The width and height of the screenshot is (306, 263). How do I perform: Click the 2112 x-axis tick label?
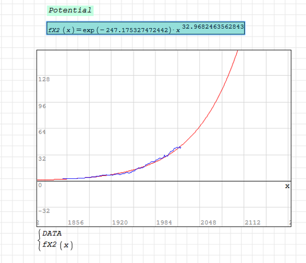[252, 222]
